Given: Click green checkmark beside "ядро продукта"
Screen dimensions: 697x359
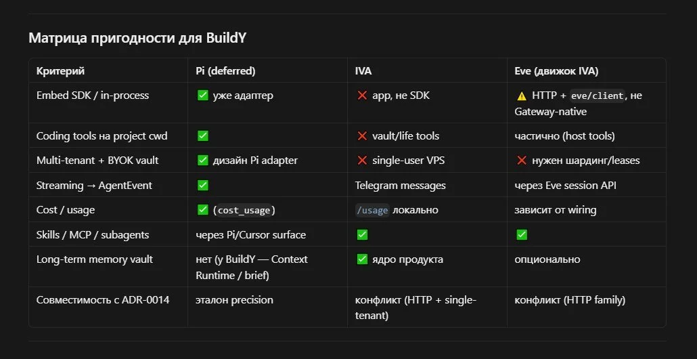Looking at the screenshot, I should pyautogui.click(x=362, y=259).
